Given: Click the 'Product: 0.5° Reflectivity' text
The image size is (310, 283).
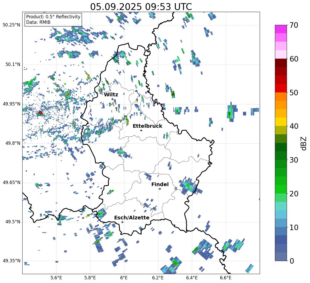Looking at the screenshot, I should pos(53,17).
